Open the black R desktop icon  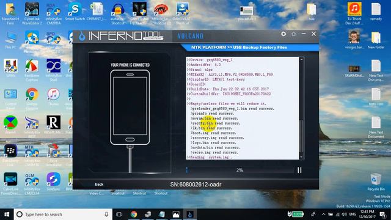point(53,124)
